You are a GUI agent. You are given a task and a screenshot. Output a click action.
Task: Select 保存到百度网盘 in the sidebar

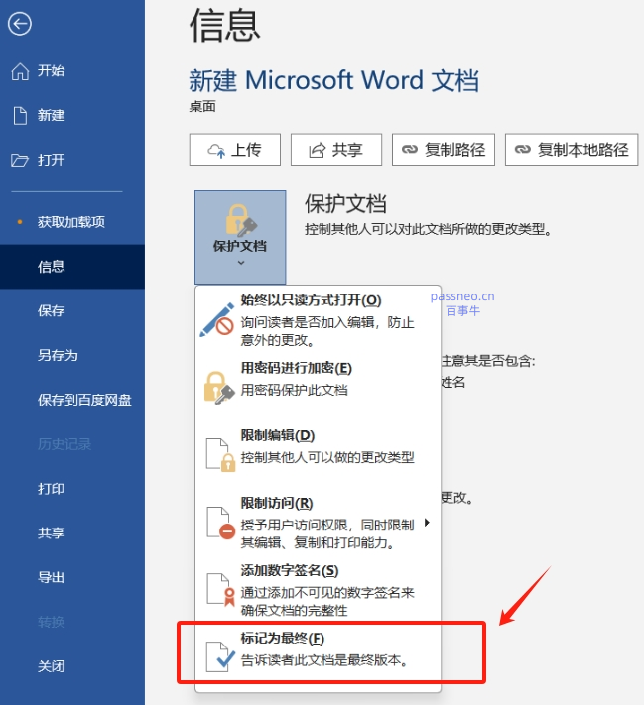click(72, 400)
